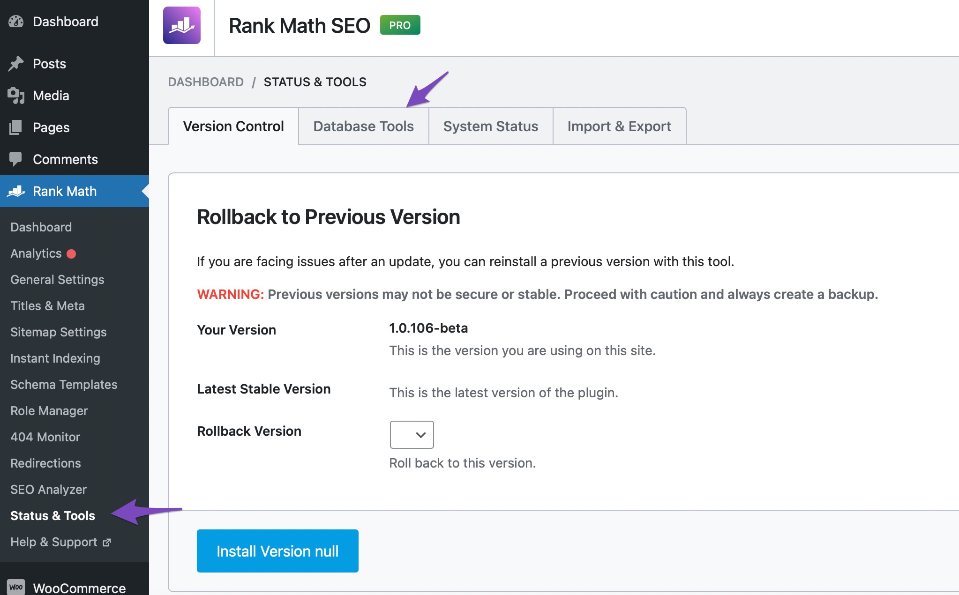The width and height of the screenshot is (959, 595).
Task: Switch to System Status tab
Action: (x=489, y=126)
